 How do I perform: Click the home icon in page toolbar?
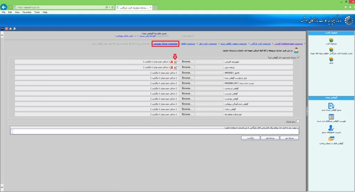10,29
